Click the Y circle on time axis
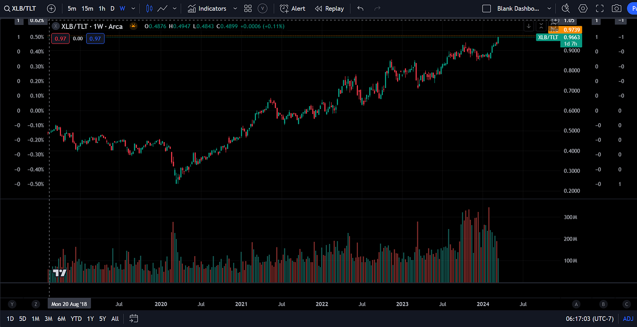This screenshot has width=637, height=327. coord(12,304)
